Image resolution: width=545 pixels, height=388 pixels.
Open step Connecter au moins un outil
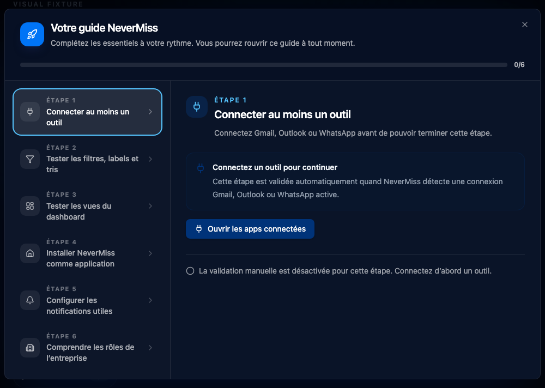click(x=88, y=112)
